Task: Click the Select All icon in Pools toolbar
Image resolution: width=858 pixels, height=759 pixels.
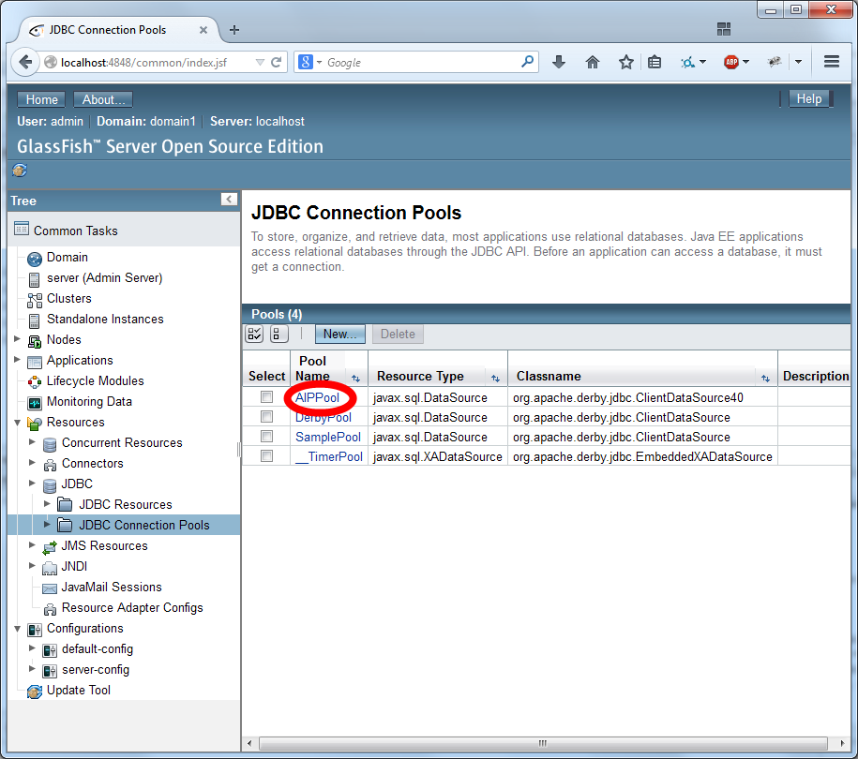Action: click(255, 335)
